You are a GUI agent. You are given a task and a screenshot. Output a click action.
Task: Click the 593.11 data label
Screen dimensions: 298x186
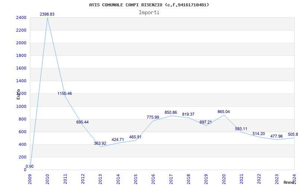coord(241,129)
